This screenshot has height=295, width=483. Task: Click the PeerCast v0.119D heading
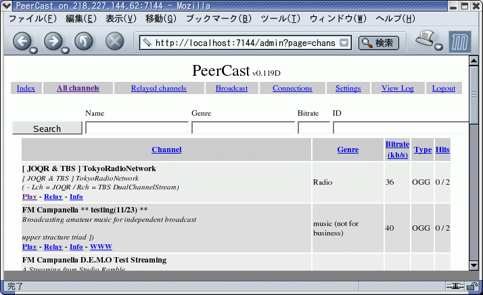pyautogui.click(x=236, y=71)
